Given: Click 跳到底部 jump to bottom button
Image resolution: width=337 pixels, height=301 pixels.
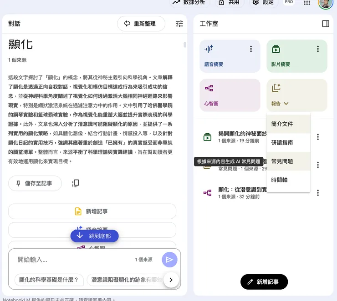Looking at the screenshot, I should [94, 236].
